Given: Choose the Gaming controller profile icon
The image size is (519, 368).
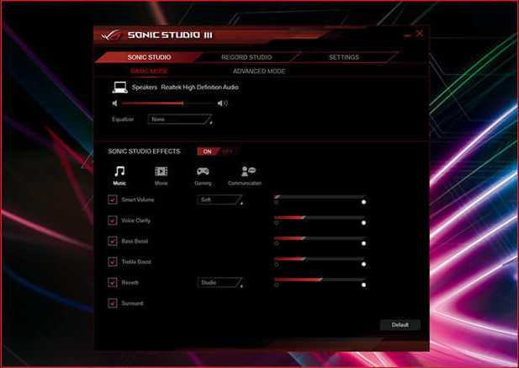Looking at the screenshot, I should 203,171.
